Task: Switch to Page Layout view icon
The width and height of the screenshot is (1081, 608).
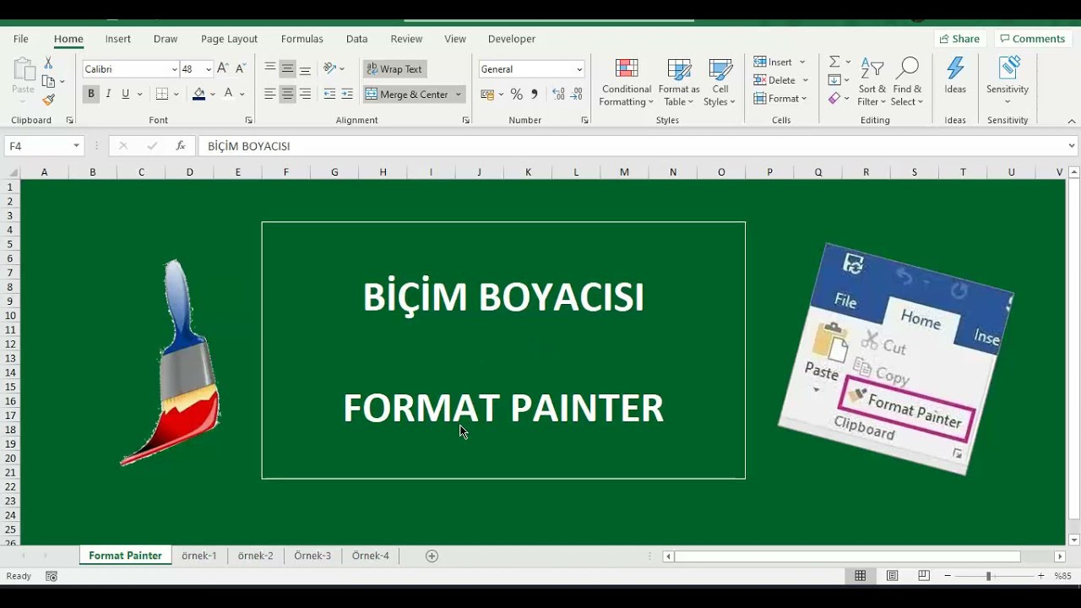Action: (892, 576)
